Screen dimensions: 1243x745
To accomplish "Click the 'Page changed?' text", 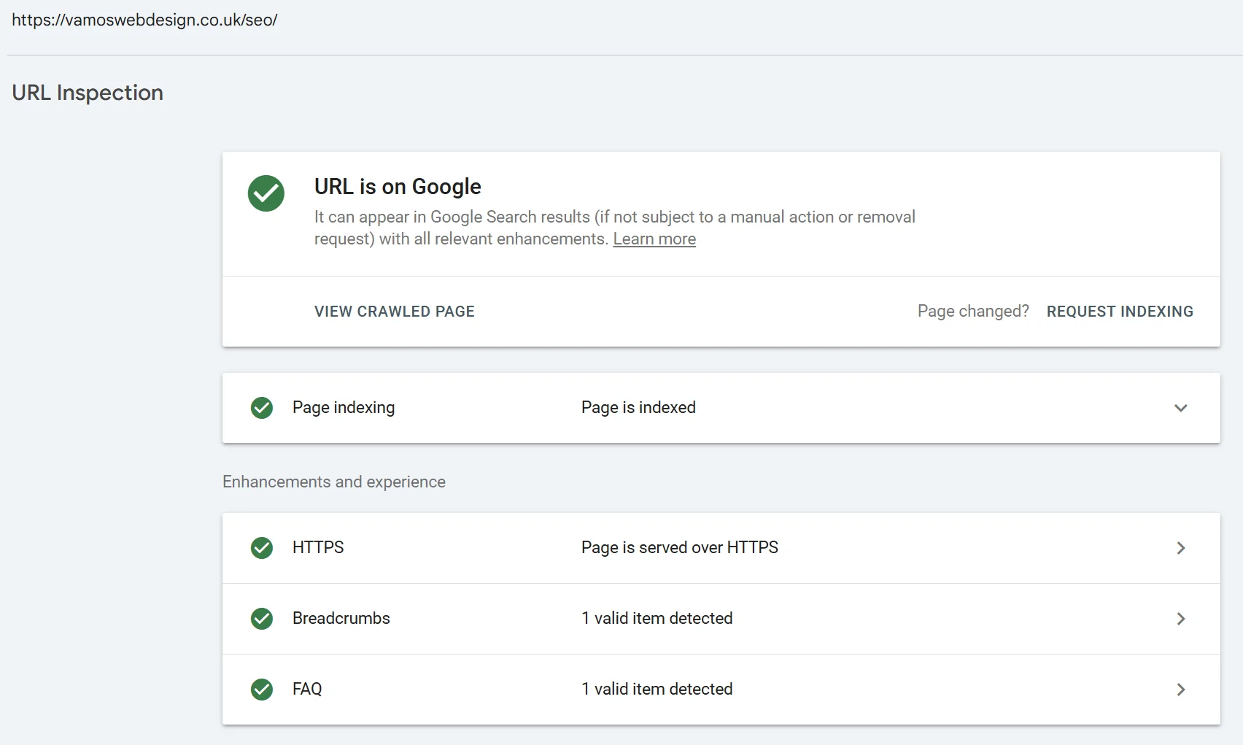I will pyautogui.click(x=973, y=312).
